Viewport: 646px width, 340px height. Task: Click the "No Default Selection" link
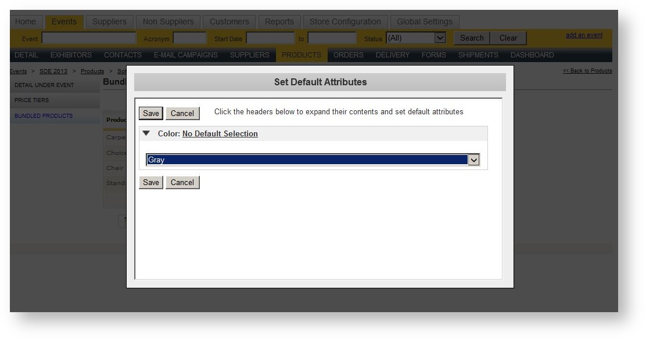point(220,133)
